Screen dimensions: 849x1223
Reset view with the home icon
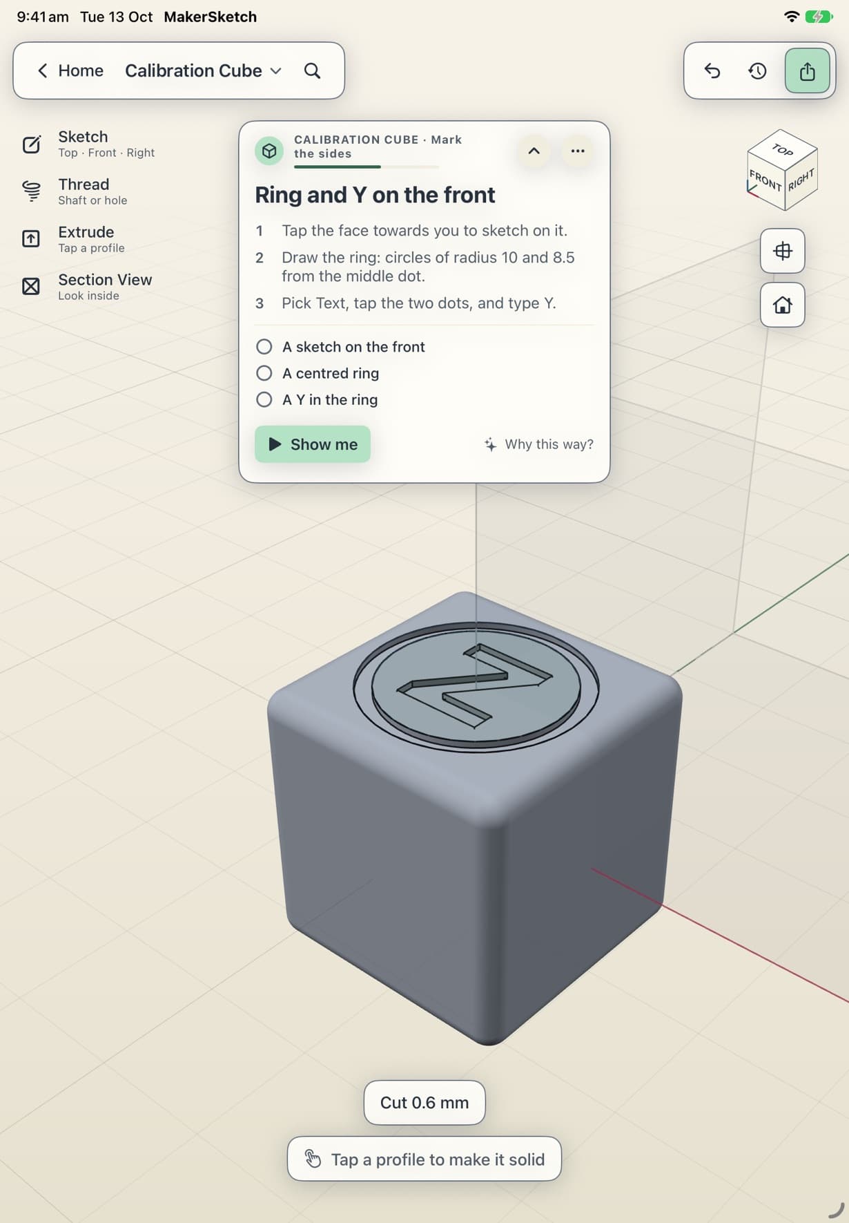click(x=782, y=305)
